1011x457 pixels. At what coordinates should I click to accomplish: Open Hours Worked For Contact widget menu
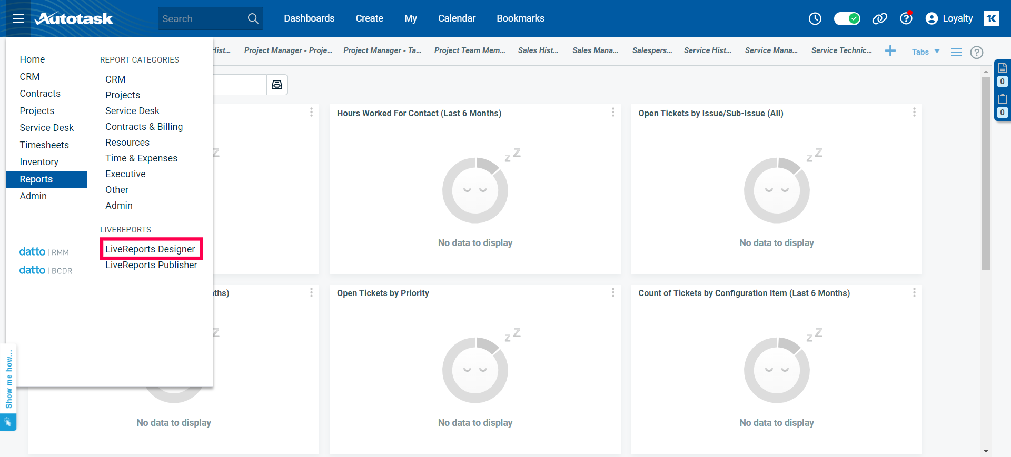click(x=613, y=113)
